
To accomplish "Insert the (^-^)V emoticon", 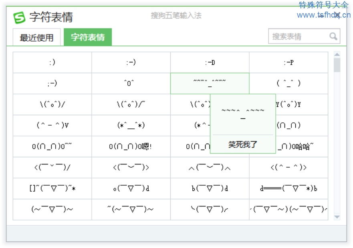I will 52,126.
